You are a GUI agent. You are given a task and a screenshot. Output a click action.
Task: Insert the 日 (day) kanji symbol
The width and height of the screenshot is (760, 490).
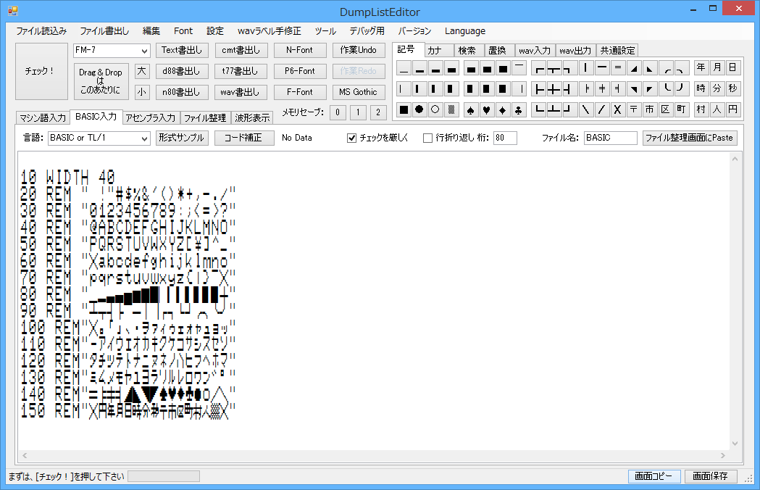tap(733, 67)
